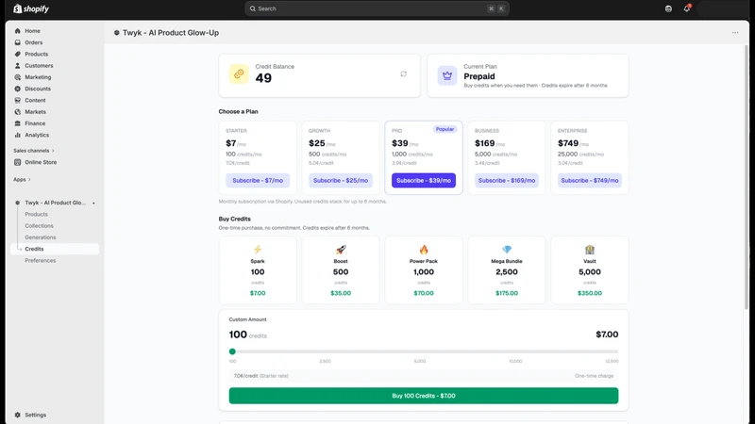
Task: Click the Discounts icon
Action: [18, 89]
